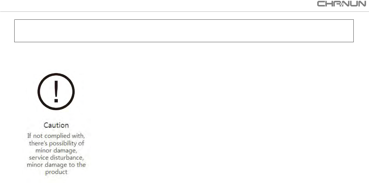Click the top border of empty box
The height and width of the screenshot is (183, 369).
184,19
